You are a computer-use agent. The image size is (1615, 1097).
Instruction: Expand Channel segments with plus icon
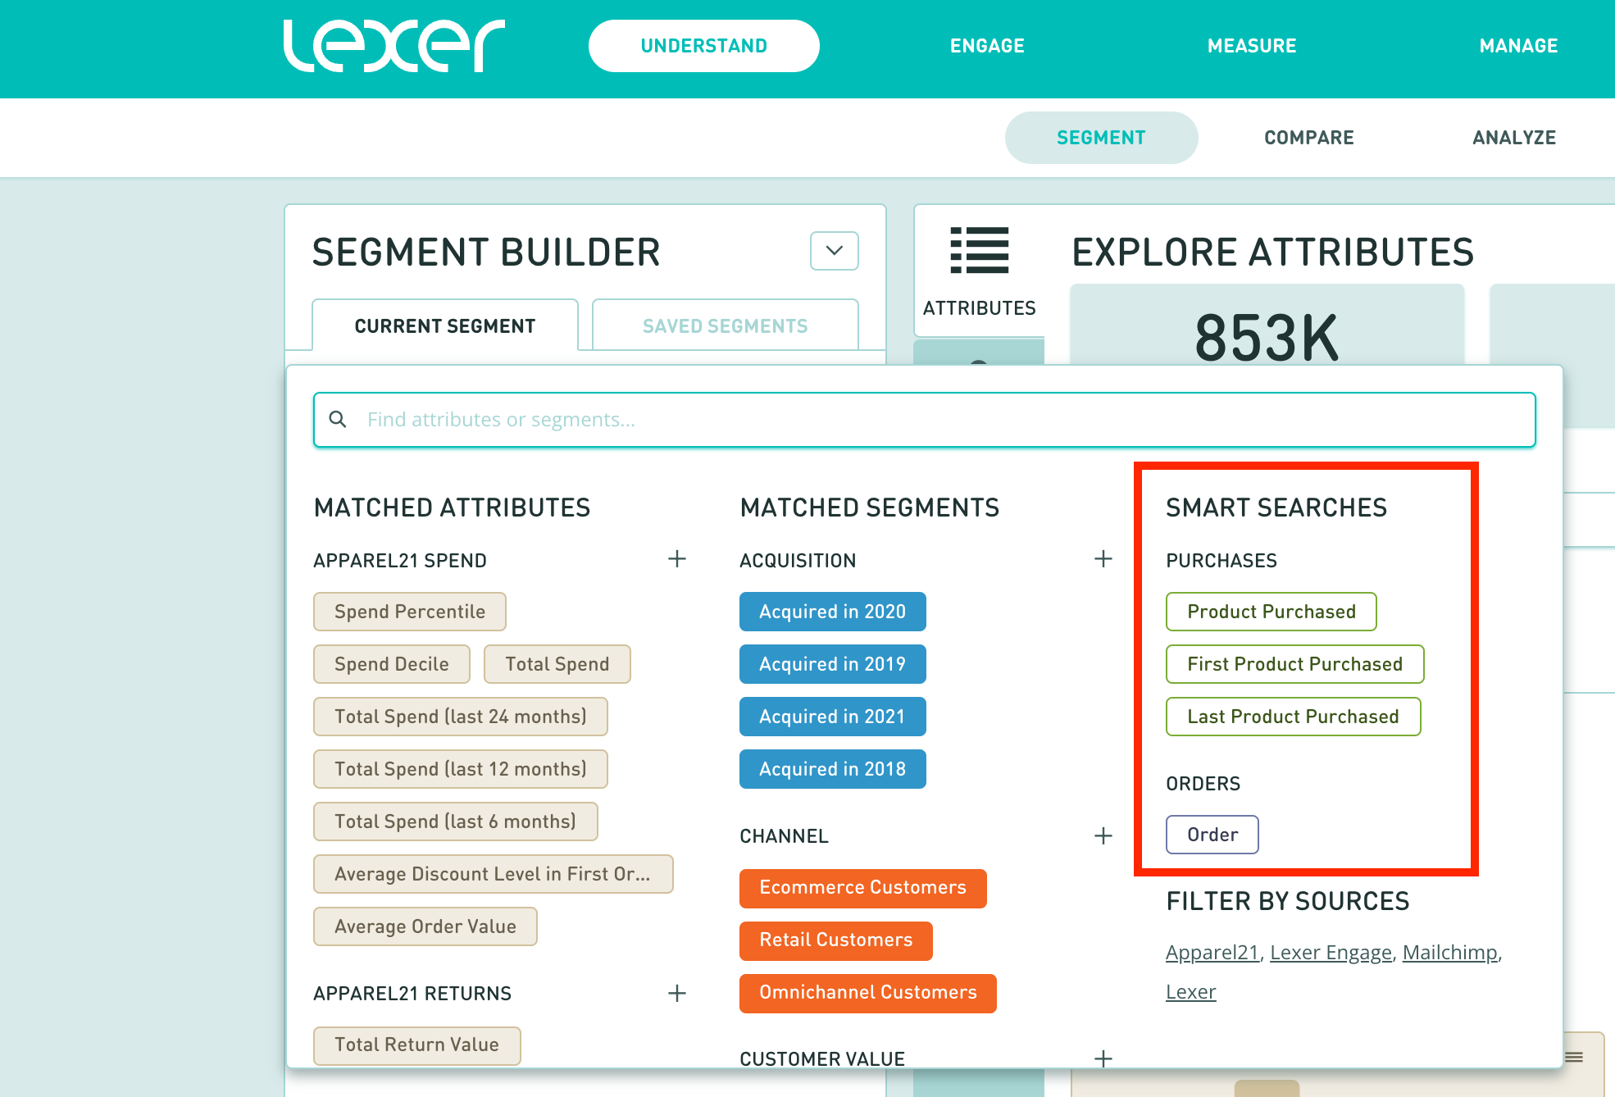1103,835
